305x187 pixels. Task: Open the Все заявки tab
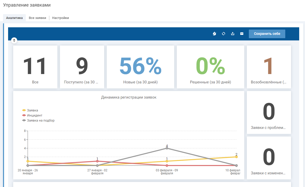tap(37, 18)
